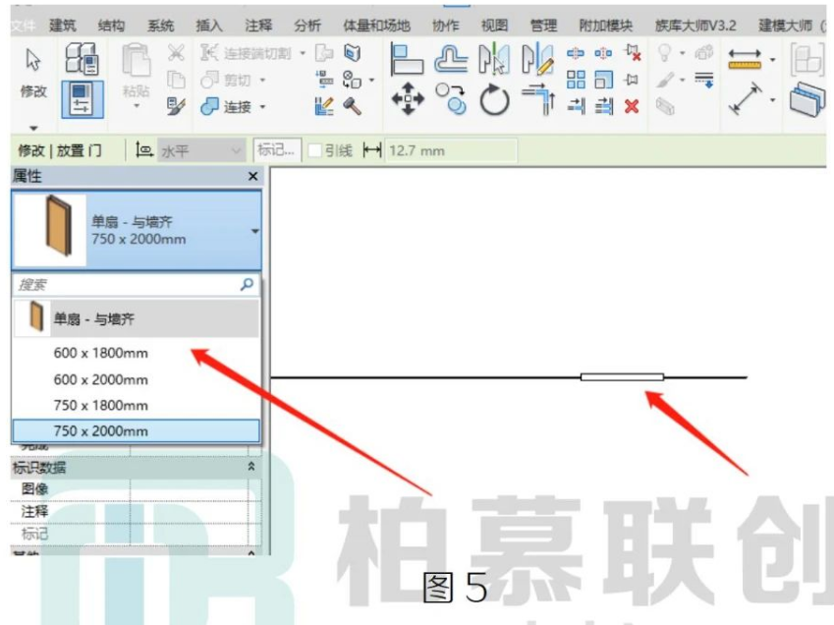Click the type search (搜索) field

[x=137, y=284]
